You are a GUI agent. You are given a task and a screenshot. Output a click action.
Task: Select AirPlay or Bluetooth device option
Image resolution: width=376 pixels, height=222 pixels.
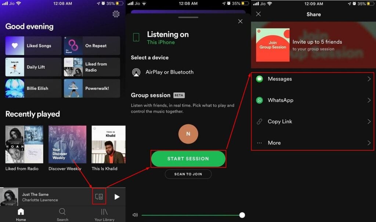163,72
